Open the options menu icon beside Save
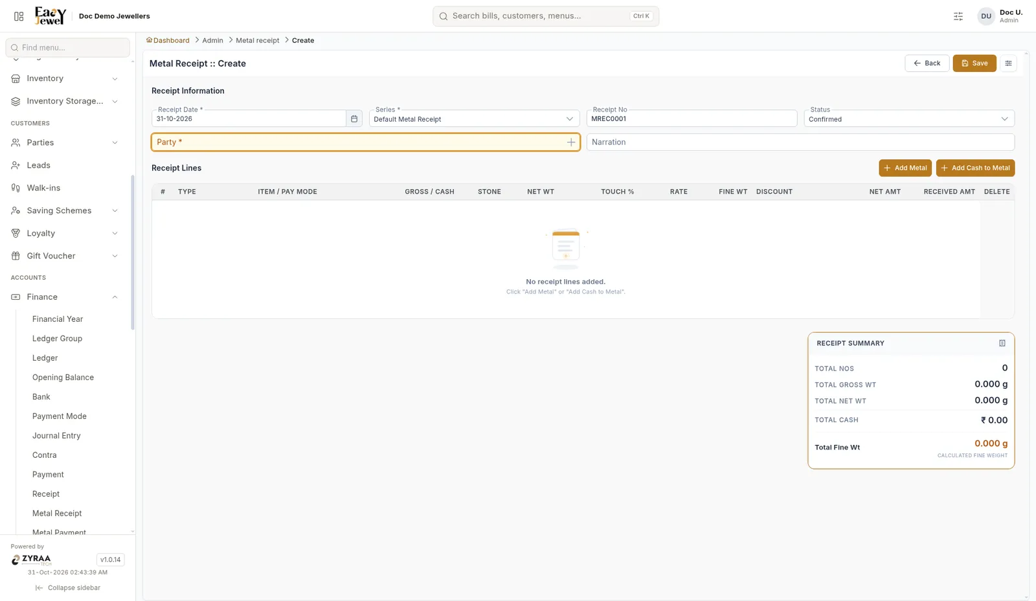 click(1008, 63)
